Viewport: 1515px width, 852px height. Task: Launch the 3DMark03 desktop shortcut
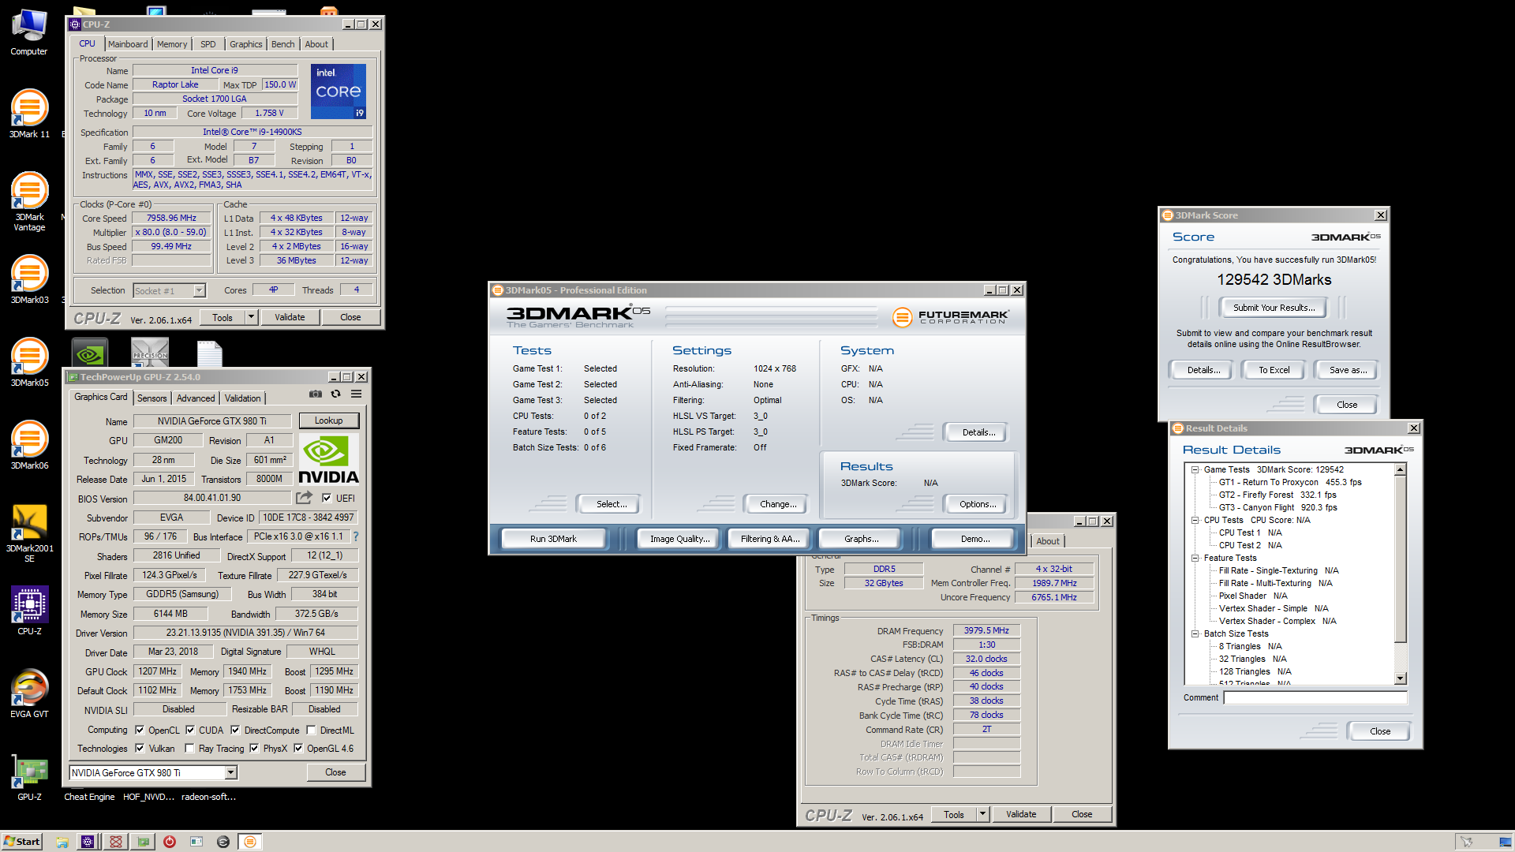click(29, 278)
